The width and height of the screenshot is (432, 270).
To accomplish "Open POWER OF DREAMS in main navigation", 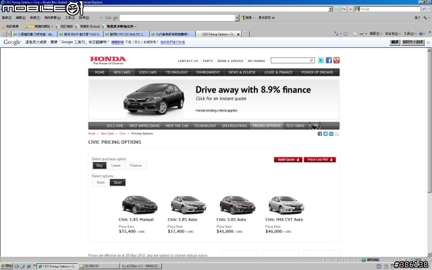I will (317, 72).
